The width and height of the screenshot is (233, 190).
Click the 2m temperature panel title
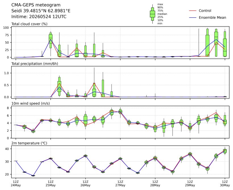pos(29,143)
